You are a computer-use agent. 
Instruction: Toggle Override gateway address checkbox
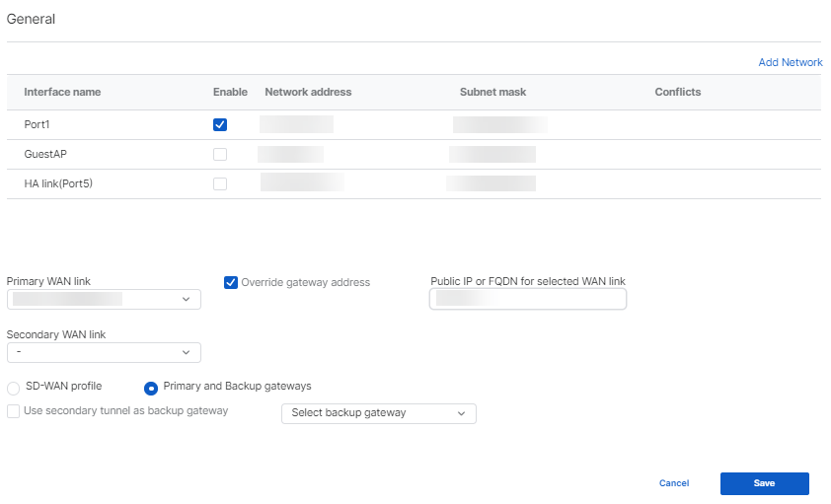231,282
